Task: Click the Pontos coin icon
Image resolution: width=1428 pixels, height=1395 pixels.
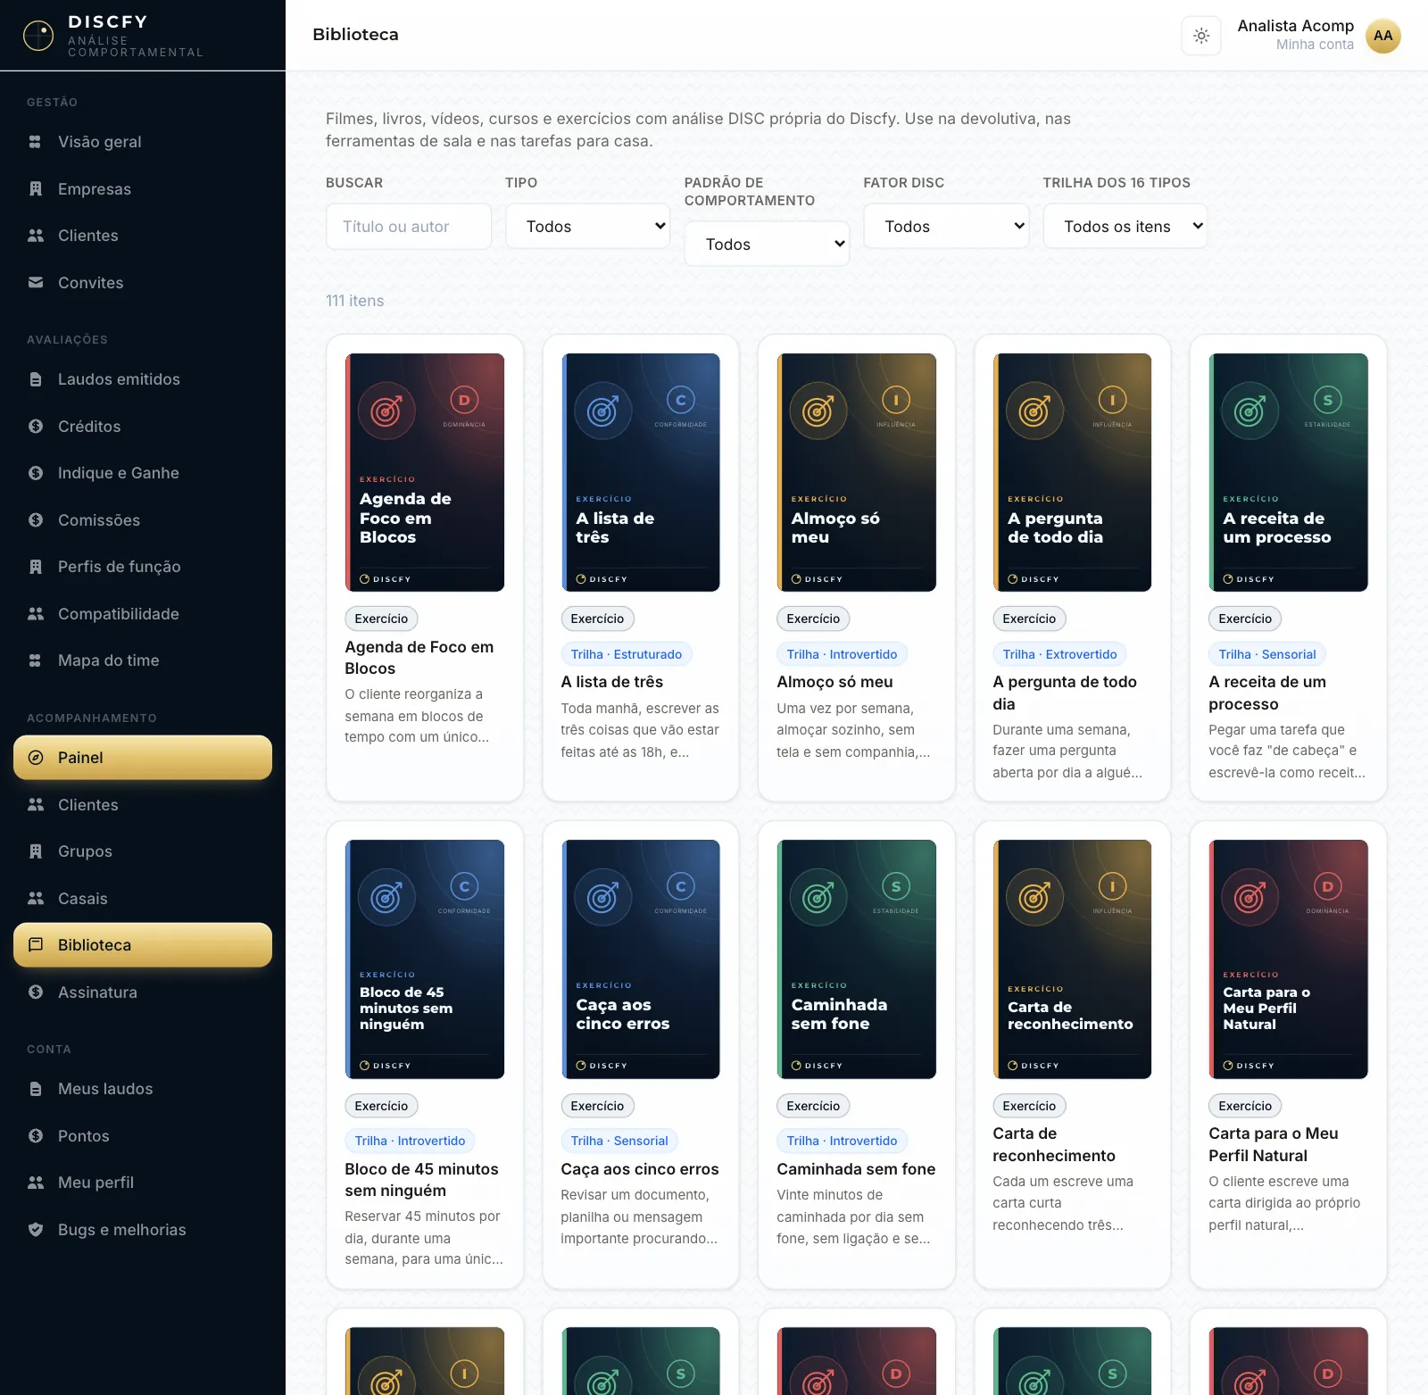Action: [36, 1136]
